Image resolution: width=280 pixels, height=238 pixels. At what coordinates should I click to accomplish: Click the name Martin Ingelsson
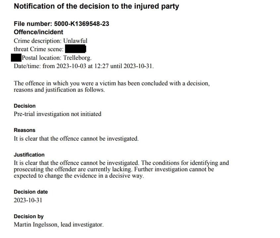(36, 224)
